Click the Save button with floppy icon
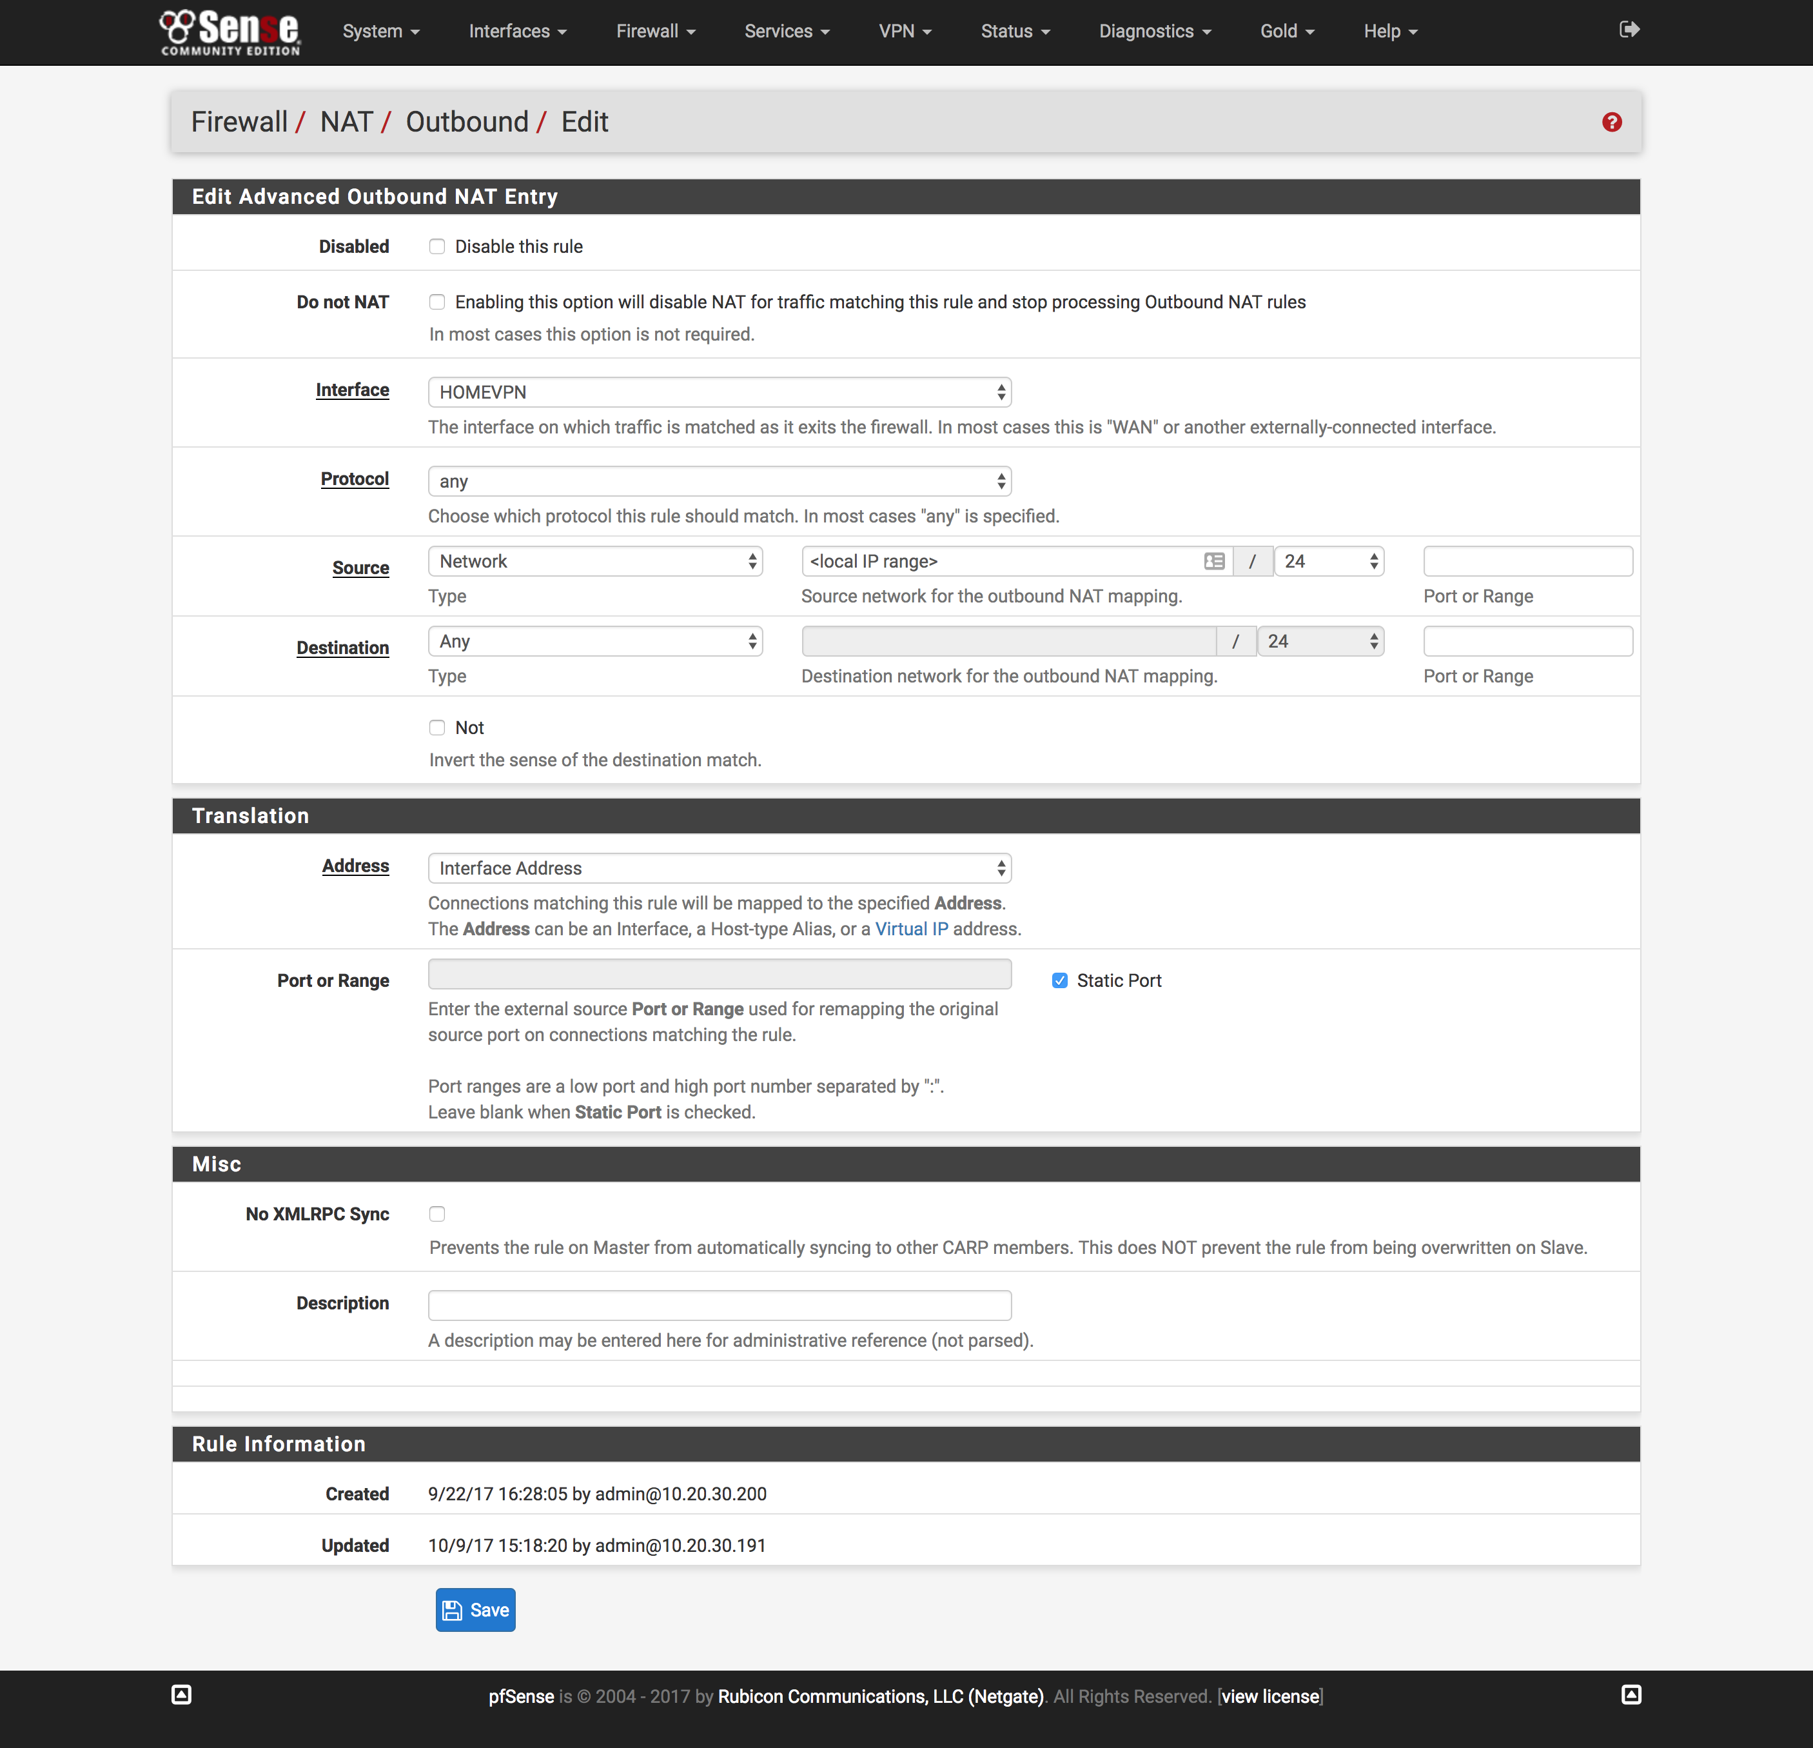 pos(475,1610)
